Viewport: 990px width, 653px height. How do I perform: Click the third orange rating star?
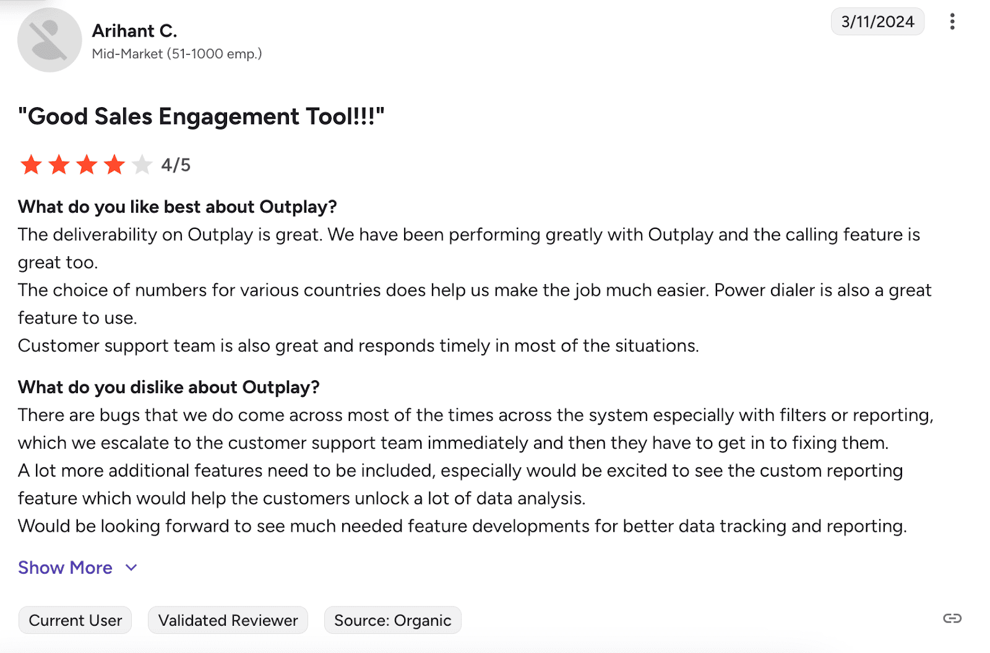pos(87,165)
